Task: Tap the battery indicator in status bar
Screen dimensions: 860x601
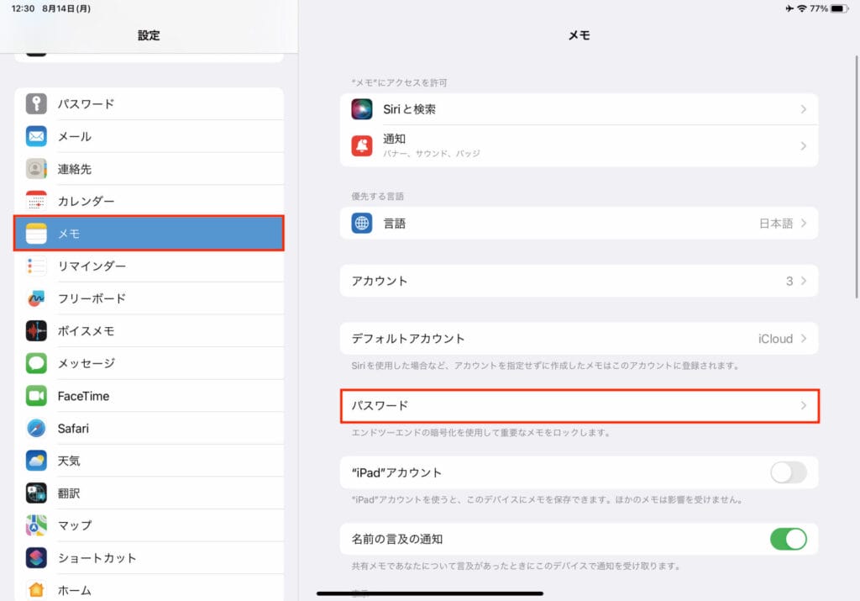Action: 838,8
